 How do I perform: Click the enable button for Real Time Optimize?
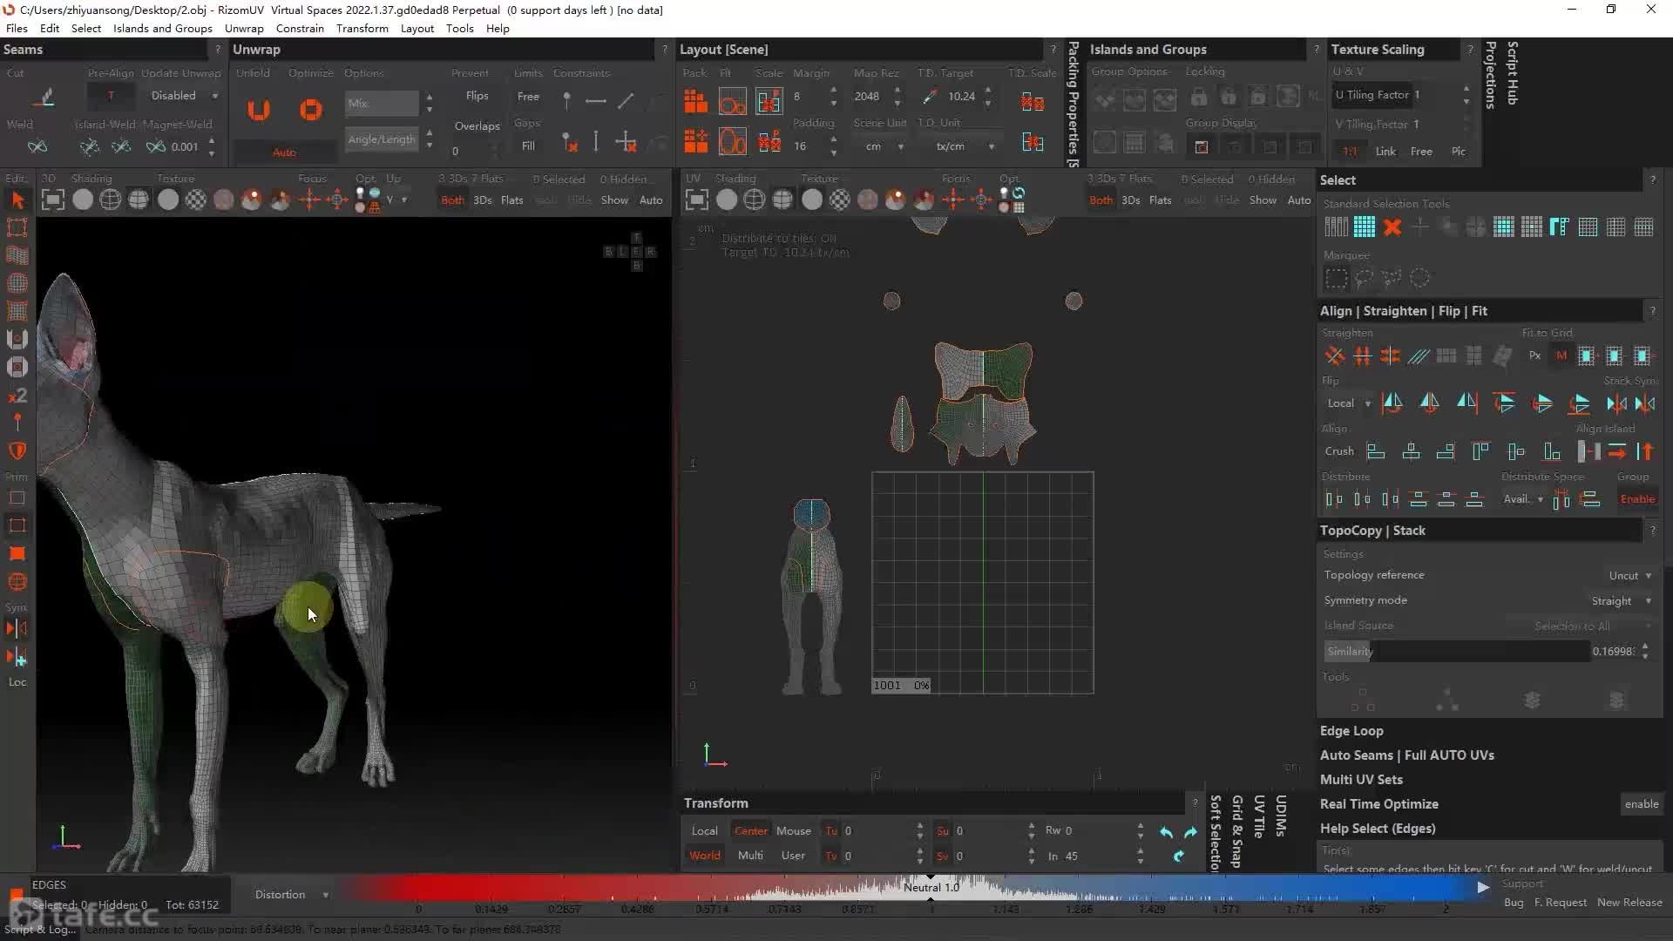point(1642,804)
